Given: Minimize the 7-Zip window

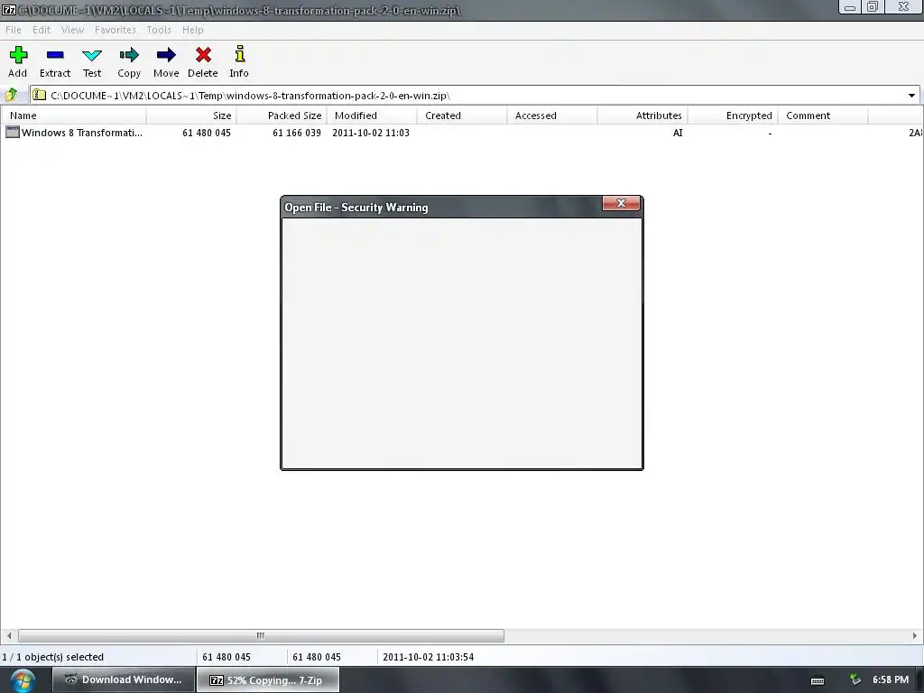Looking at the screenshot, I should (x=850, y=7).
